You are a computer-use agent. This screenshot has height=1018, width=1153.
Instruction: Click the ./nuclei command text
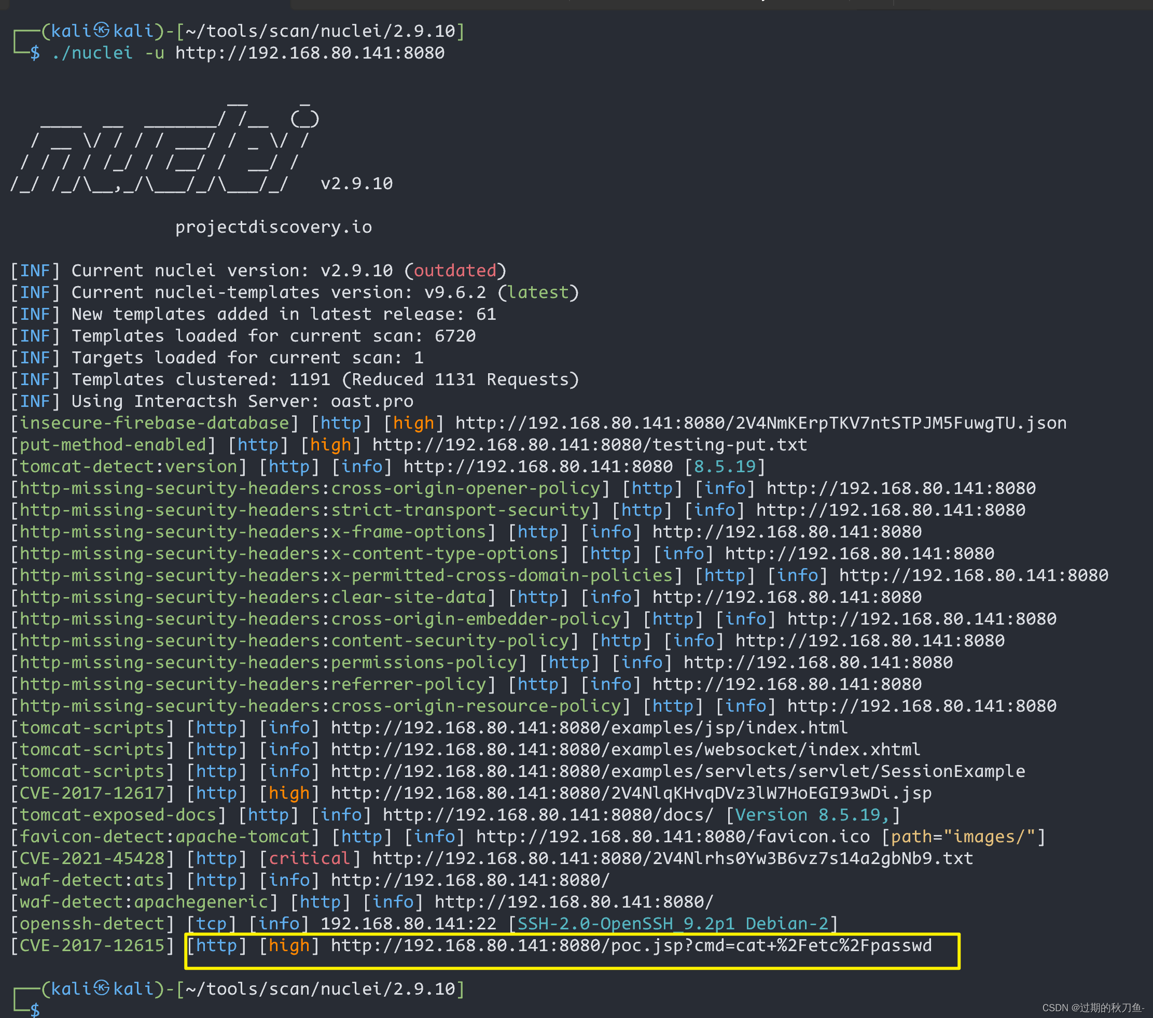(92, 53)
